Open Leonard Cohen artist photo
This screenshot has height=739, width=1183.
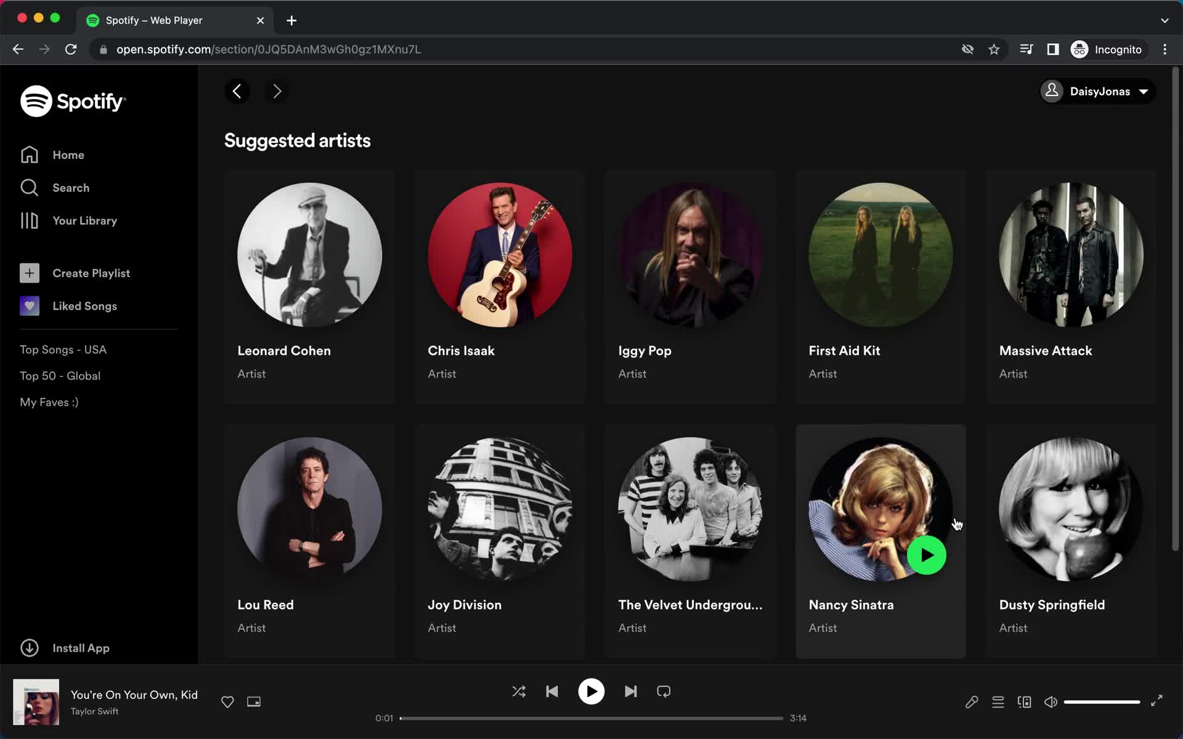point(309,254)
